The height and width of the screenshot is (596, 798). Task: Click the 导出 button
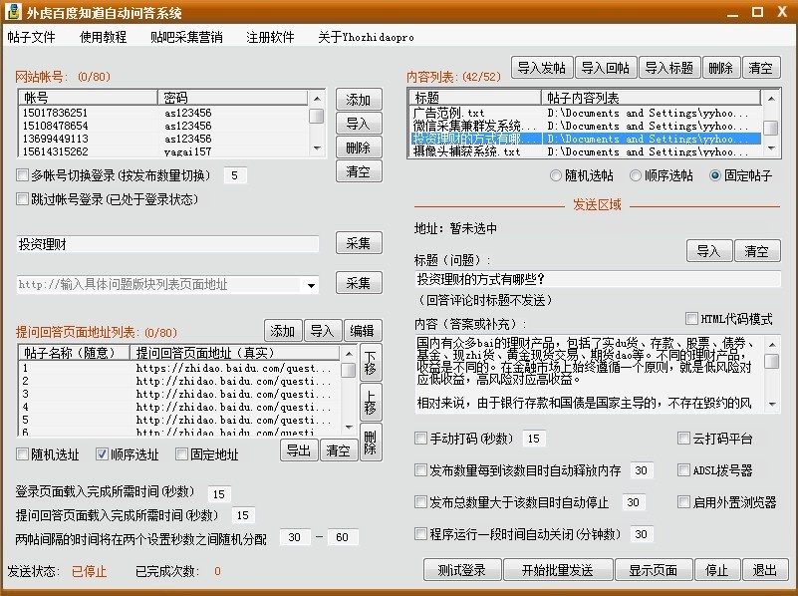[299, 450]
